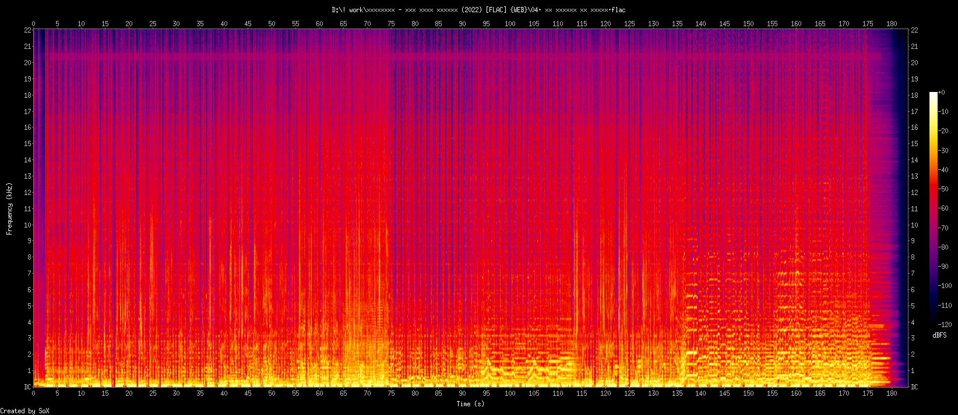Click the 5 tick on top time axis
The image size is (958, 415).
coord(57,24)
